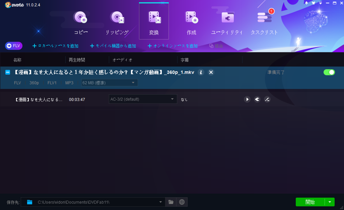
Task: Click the output path field
Action: pos(93,202)
